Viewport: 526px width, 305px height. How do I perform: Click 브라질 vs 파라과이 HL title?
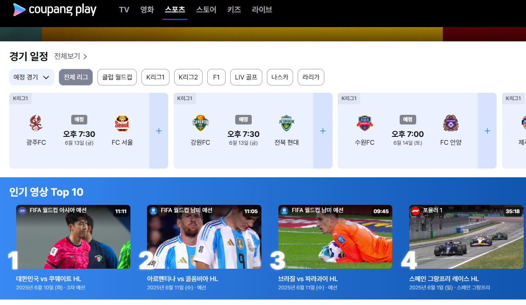308,279
